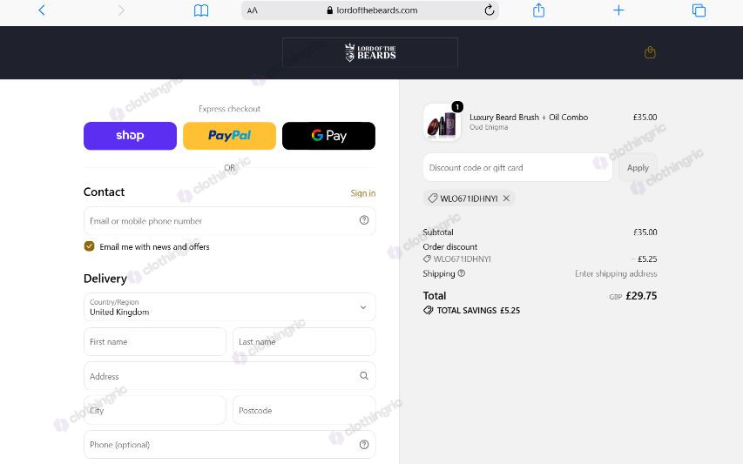Open the Country/Region dropdown
This screenshot has width=743, height=464.
[x=230, y=307]
